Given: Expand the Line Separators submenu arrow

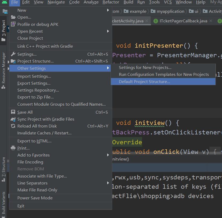Looking at the screenshot, I should [108, 183].
